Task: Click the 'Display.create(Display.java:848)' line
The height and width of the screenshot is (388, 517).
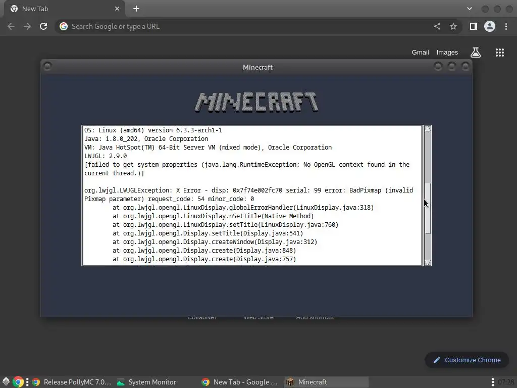Action: [x=204, y=251]
